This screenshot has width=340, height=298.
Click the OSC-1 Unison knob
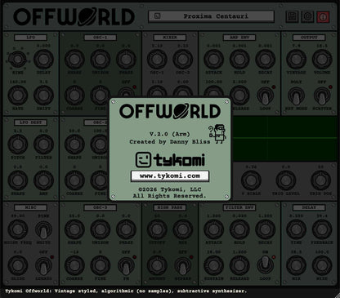coord(100,60)
